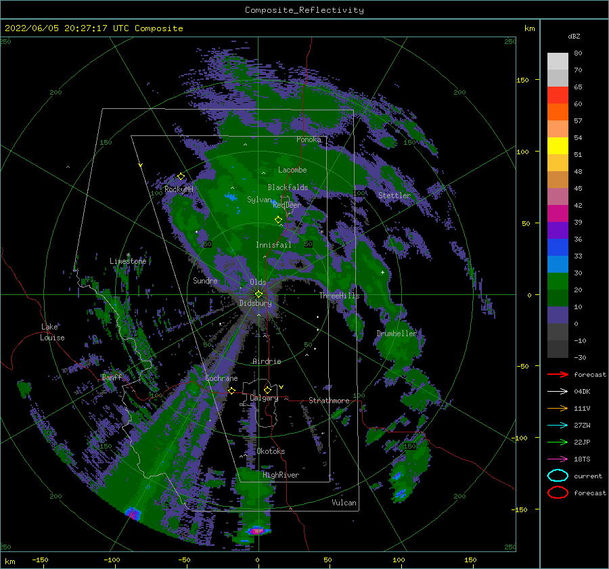Pick the darkest grey -30 to -10 swatch
Image resolution: width=609 pixels, height=569 pixels.
click(558, 349)
